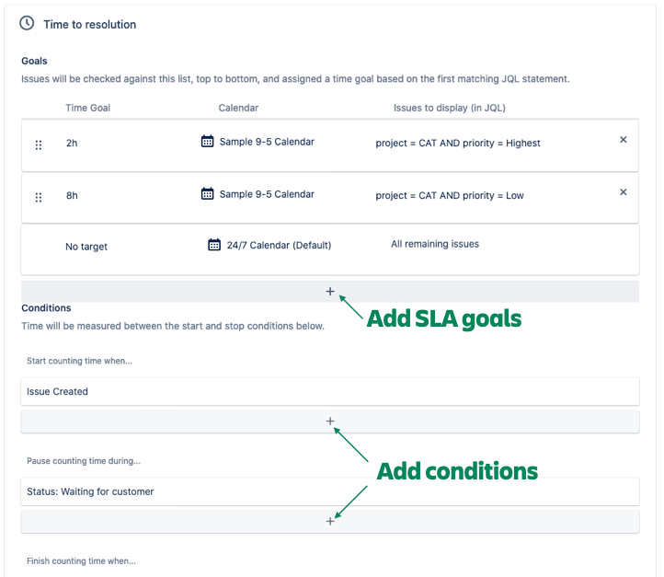Remove the 2h Highest priority goal
This screenshot has width=664, height=577.
click(x=624, y=140)
